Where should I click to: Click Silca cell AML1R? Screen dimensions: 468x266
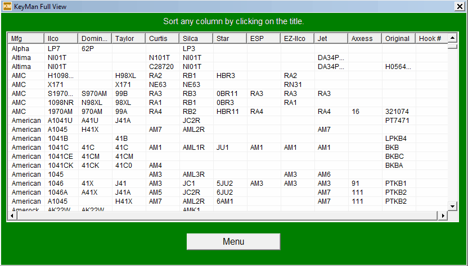(x=193, y=148)
